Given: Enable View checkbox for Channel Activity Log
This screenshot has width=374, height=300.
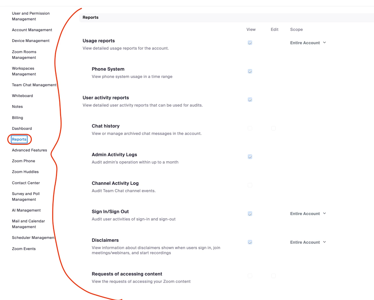Looking at the screenshot, I should pyautogui.click(x=250, y=185).
